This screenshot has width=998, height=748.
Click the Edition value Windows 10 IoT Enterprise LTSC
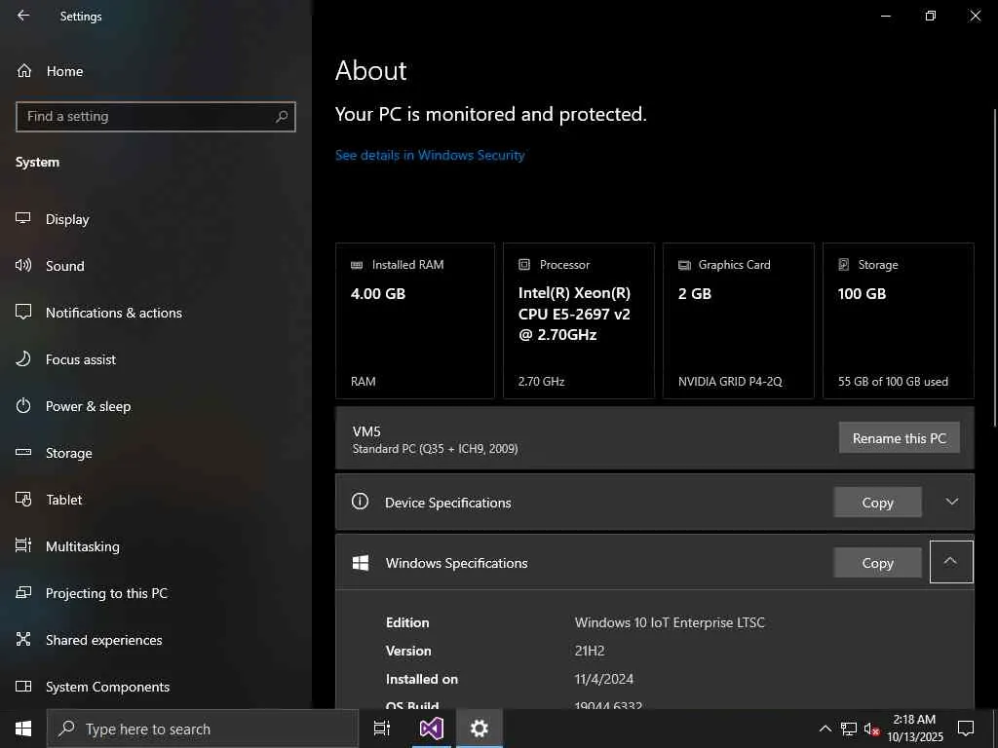click(670, 622)
